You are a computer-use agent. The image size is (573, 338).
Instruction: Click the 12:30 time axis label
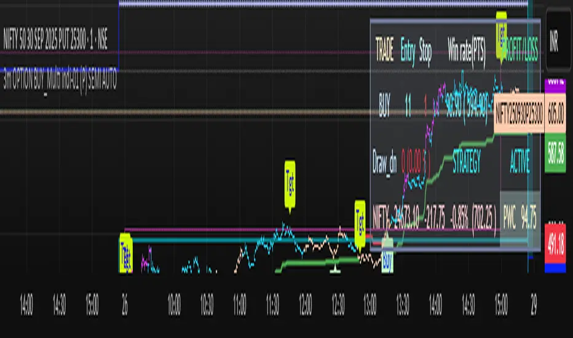[x=338, y=304]
